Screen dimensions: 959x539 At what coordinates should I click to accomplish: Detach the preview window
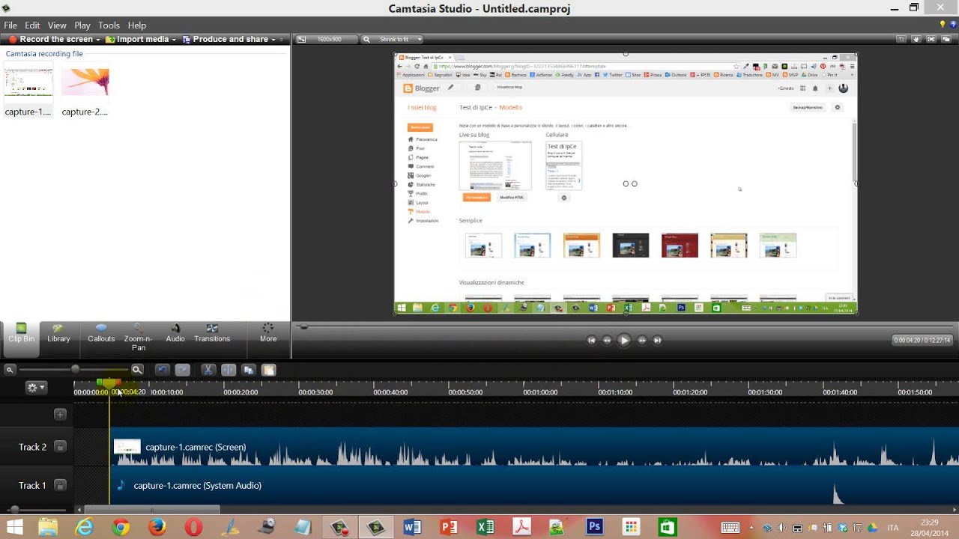pyautogui.click(x=946, y=40)
